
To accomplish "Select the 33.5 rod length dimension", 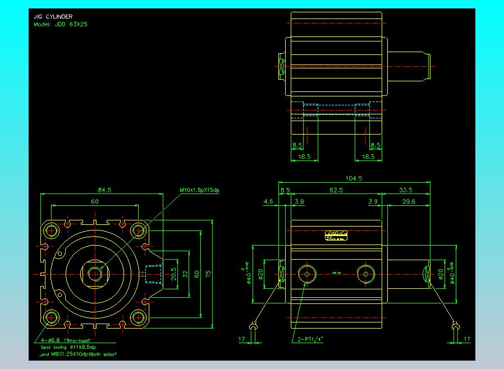I will (405, 190).
